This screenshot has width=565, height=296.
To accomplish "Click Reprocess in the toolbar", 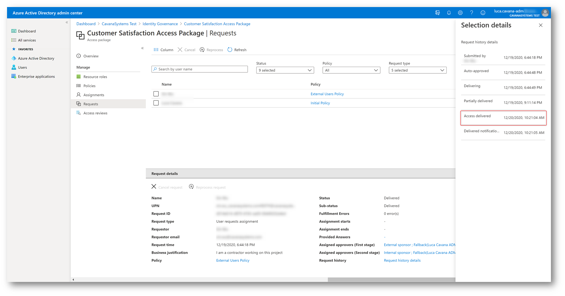I will (x=211, y=50).
